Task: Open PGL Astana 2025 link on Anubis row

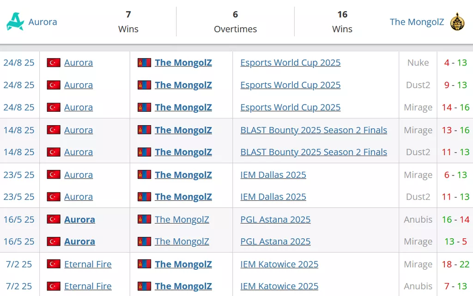Action: coord(275,220)
